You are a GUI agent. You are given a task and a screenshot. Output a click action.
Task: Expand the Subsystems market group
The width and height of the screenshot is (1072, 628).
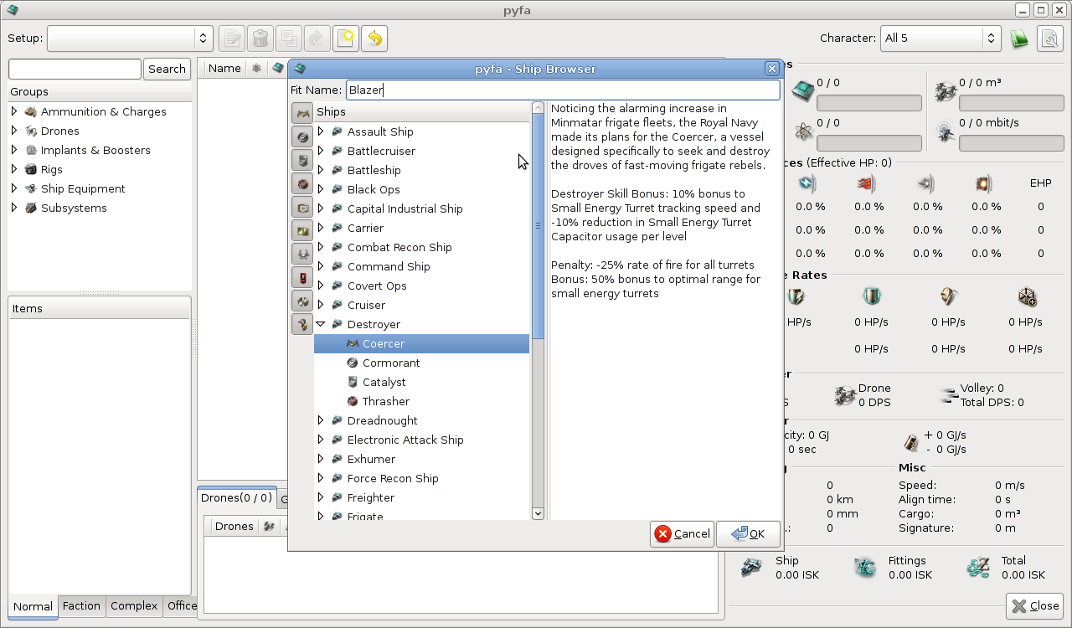pos(14,208)
